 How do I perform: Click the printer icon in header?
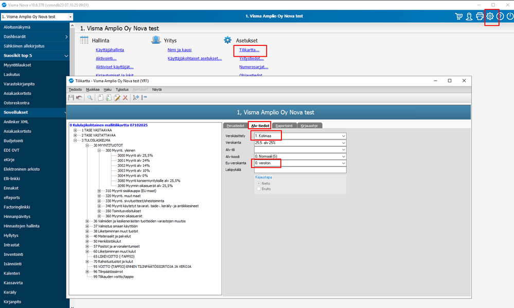[x=480, y=16]
